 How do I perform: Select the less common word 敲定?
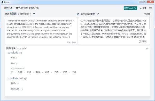click(38, 72)
